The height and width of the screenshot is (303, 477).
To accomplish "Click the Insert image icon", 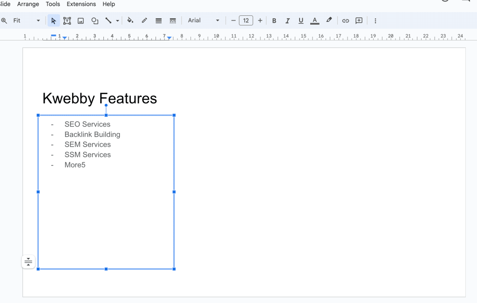I will coord(81,20).
